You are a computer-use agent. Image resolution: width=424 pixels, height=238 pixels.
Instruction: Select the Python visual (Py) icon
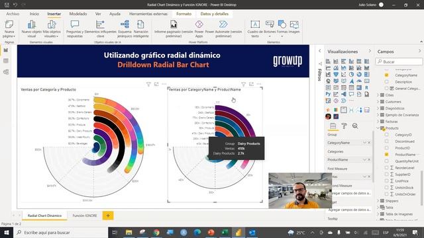click(328, 94)
